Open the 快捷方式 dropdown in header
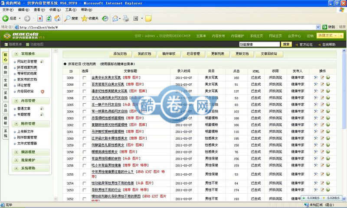347x208 pixels. [x=330, y=35]
